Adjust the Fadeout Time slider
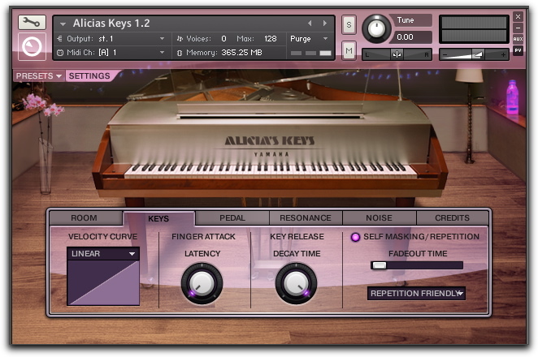Image resolution: width=538 pixels, height=357 pixels. (417, 265)
